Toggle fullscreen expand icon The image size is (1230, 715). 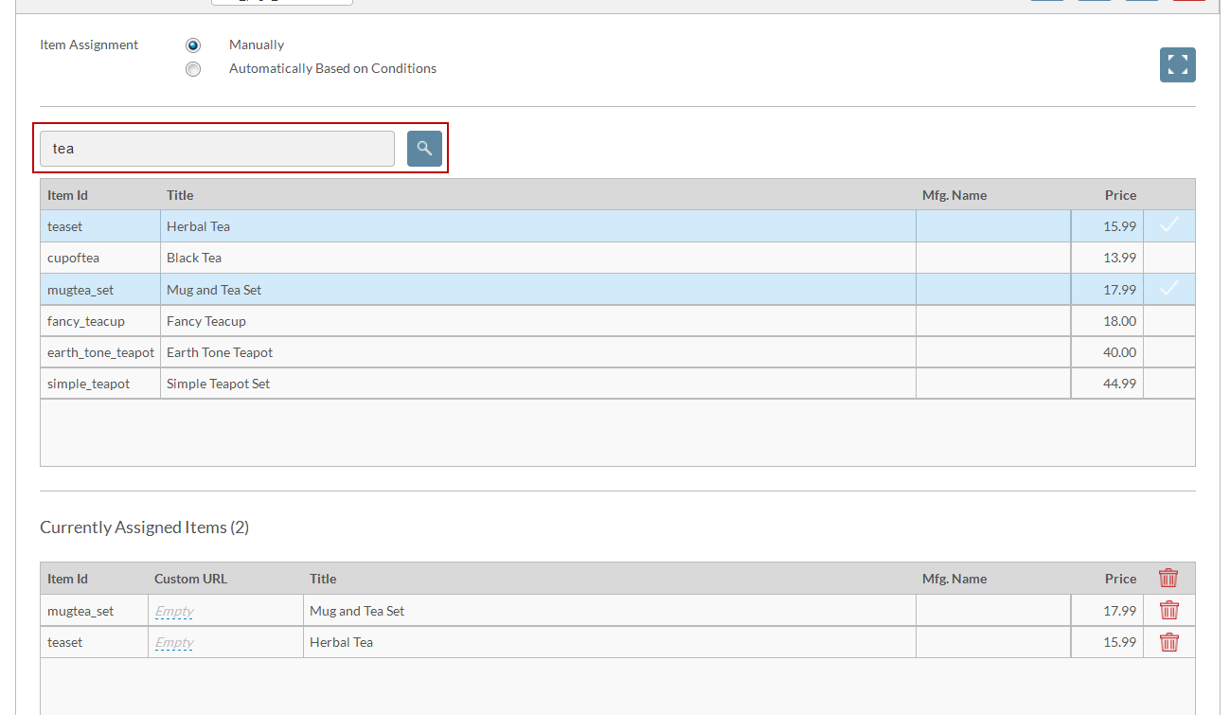point(1177,65)
